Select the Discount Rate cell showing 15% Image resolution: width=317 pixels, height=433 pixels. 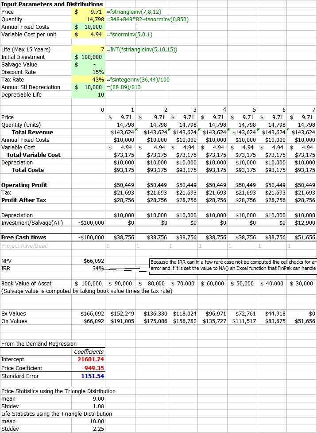point(89,72)
